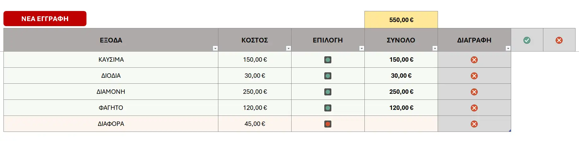The width and height of the screenshot is (579, 141).
Task: Open the ΣΥΝΟΛΟ column filter dropdown
Action: [435, 48]
